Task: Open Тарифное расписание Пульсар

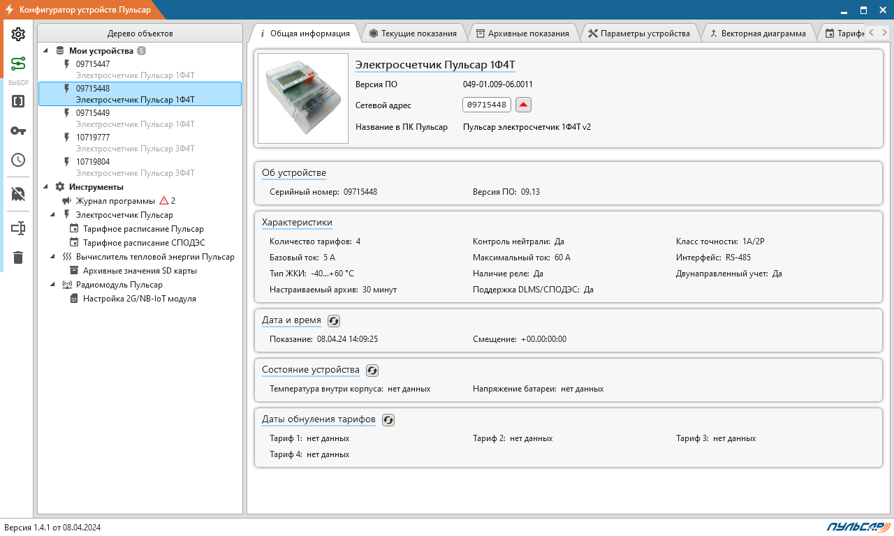Action: [x=143, y=229]
